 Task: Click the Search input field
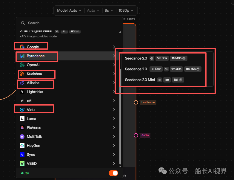pyautogui.click(x=70, y=23)
